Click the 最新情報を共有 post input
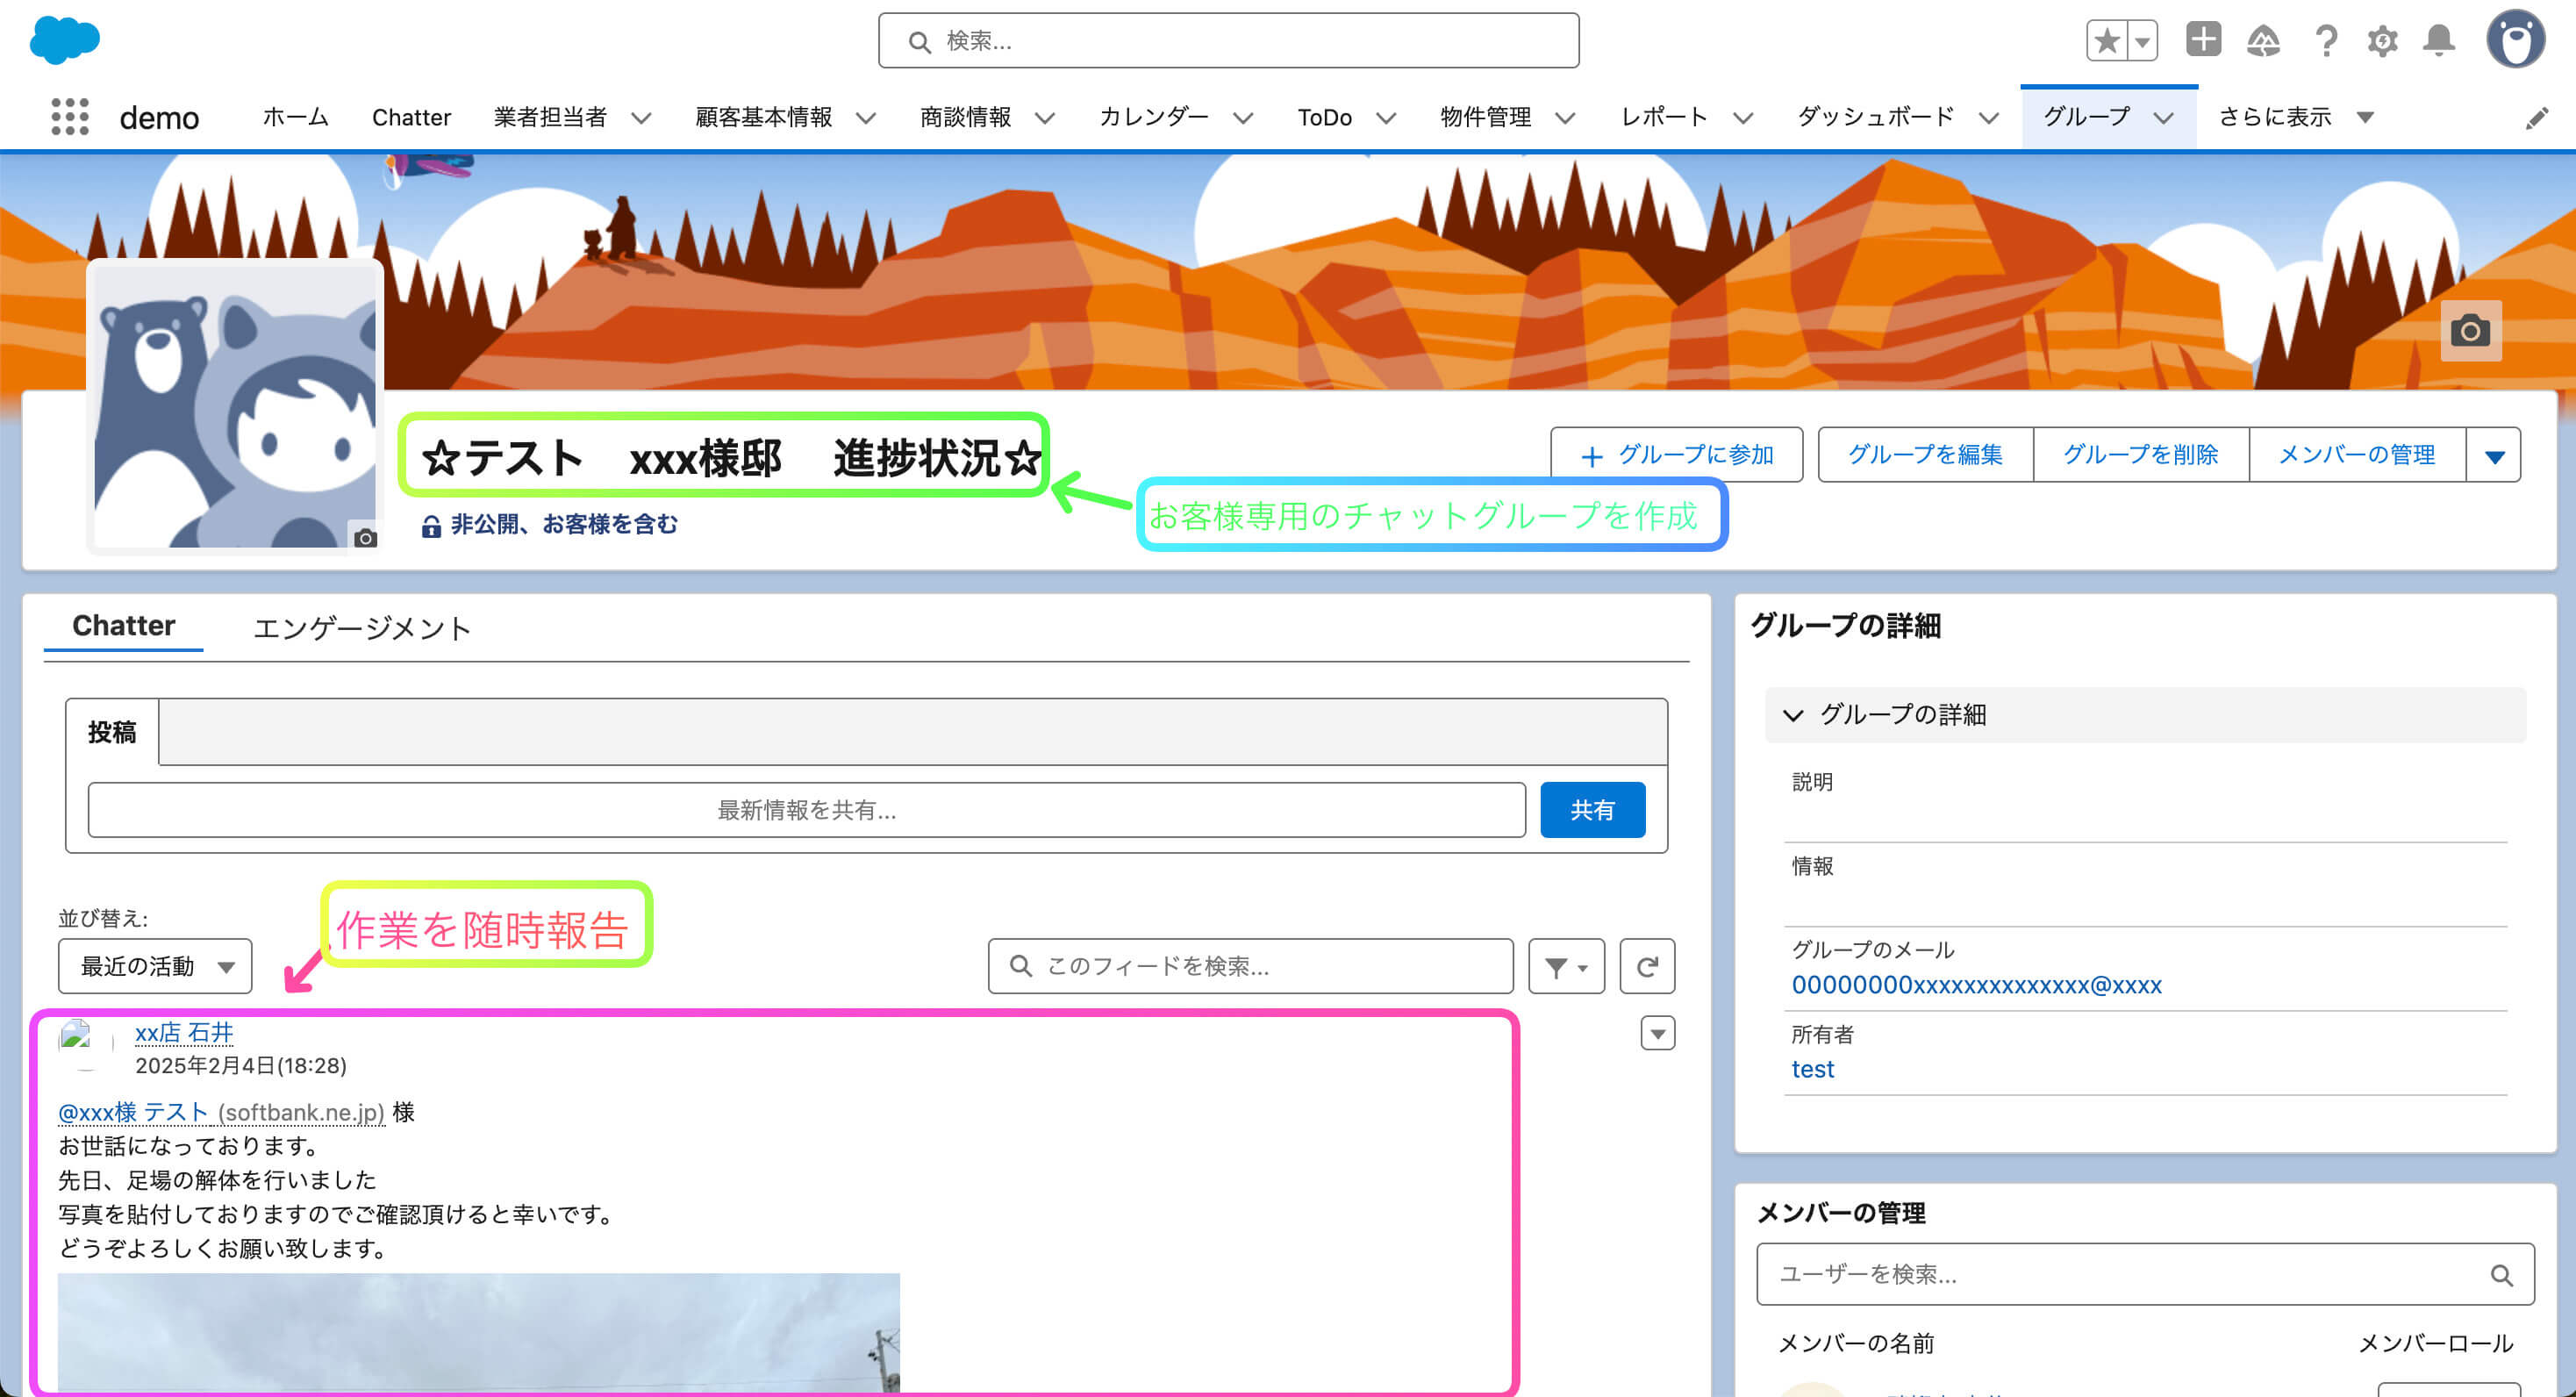 (806, 810)
